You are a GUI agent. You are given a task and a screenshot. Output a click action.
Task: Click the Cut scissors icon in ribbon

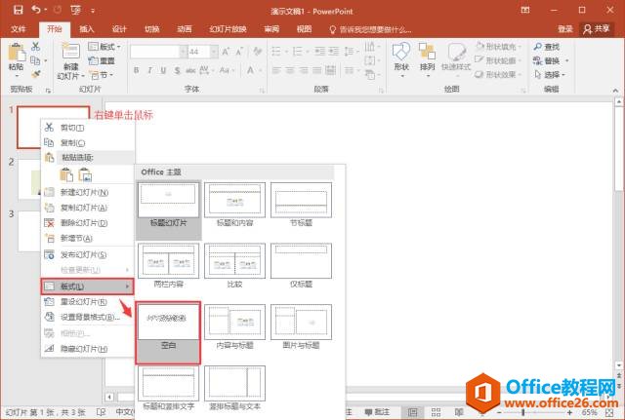[36, 46]
